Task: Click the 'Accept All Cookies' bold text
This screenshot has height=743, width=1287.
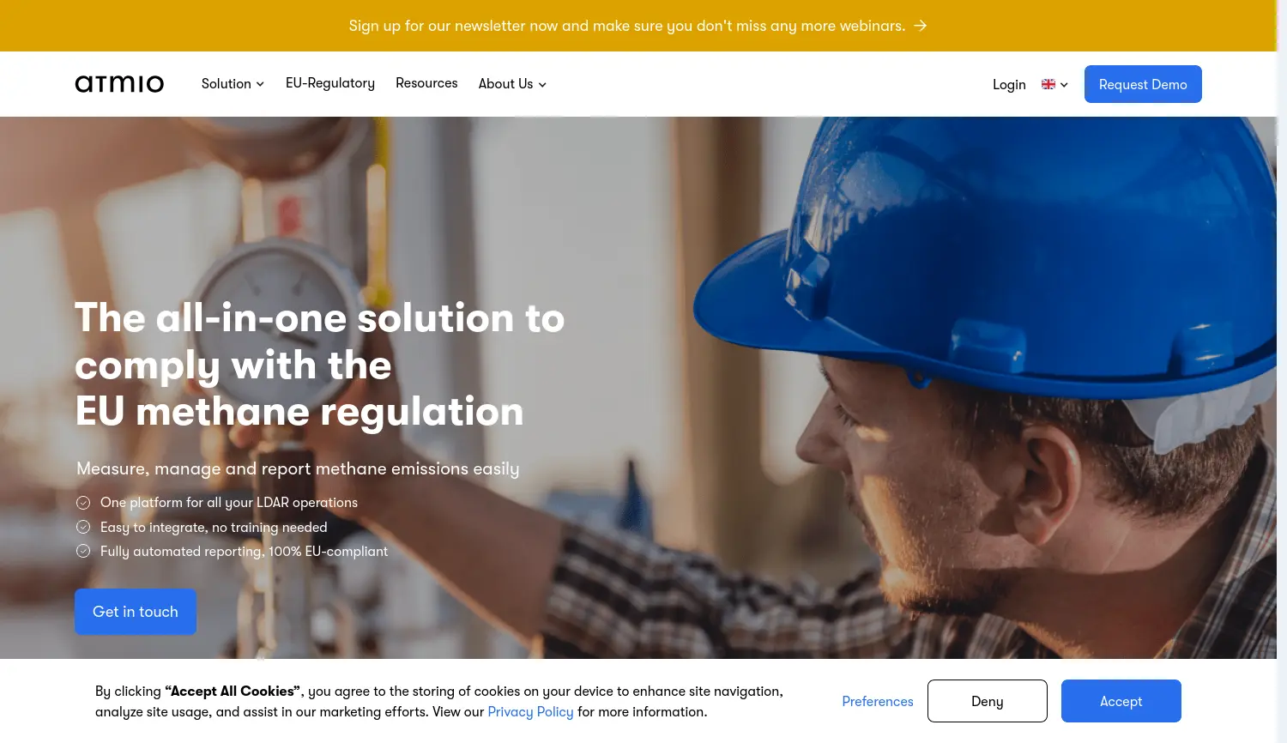Action: tap(232, 691)
